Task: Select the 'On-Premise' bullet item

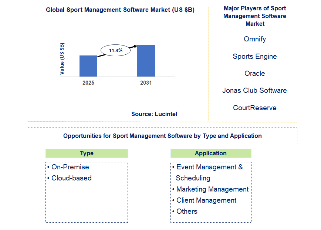Action: pyautogui.click(x=68, y=167)
